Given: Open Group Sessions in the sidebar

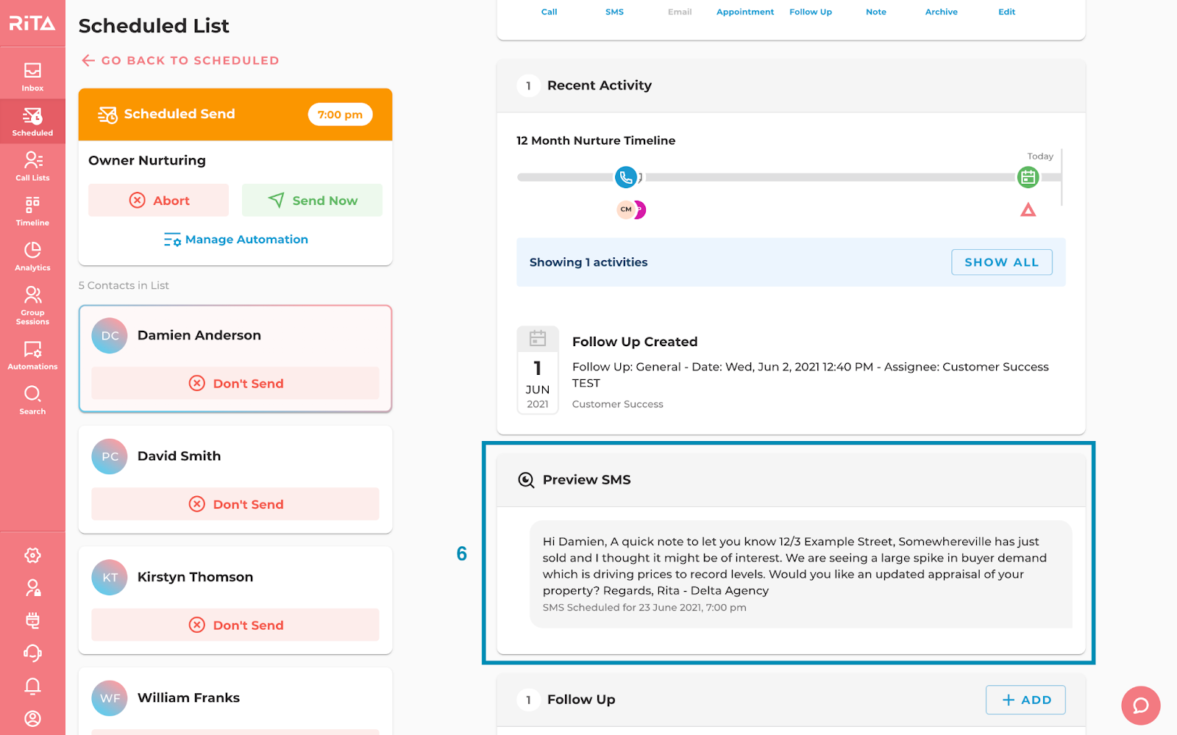Looking at the screenshot, I should click(x=32, y=305).
